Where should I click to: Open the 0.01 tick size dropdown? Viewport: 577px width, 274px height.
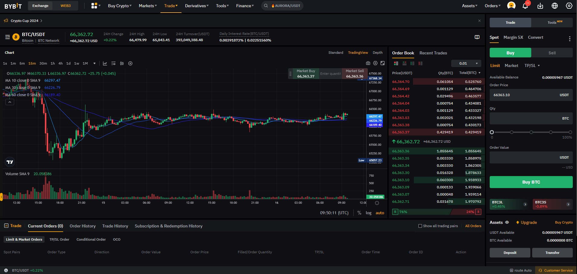(466, 63)
